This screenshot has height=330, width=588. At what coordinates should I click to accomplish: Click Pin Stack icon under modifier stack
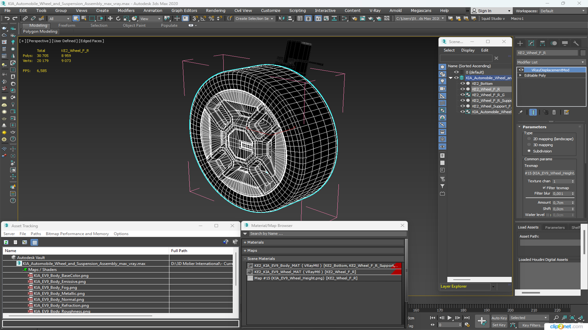[521, 112]
